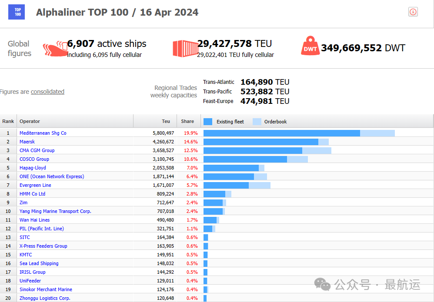Click the DWT weight icon
The image size is (434, 302).
click(x=310, y=46)
